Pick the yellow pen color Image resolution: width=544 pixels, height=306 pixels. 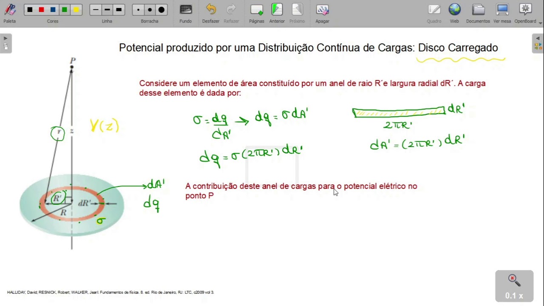point(76,10)
